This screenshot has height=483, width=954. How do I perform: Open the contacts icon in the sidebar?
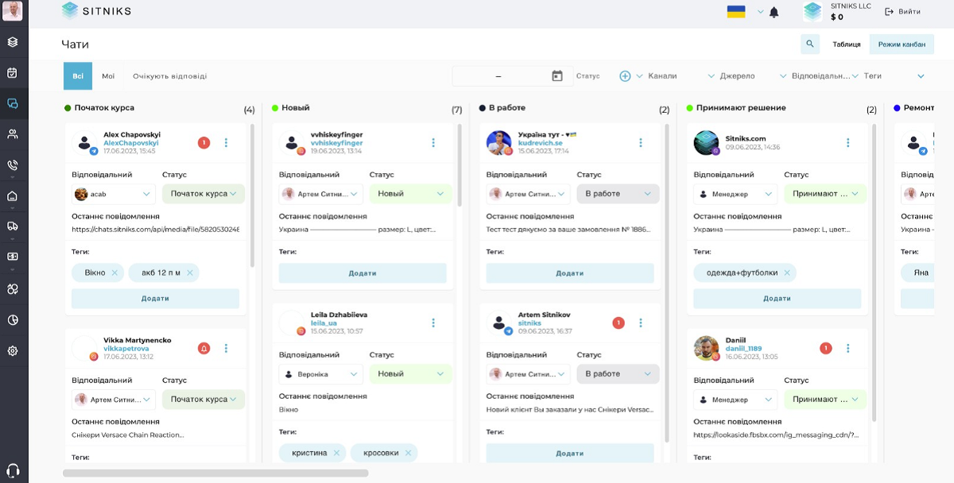[x=13, y=134]
